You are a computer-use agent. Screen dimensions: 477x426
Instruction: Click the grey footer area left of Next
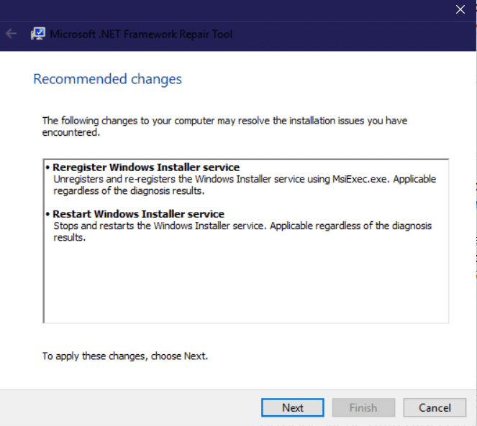pos(130,407)
